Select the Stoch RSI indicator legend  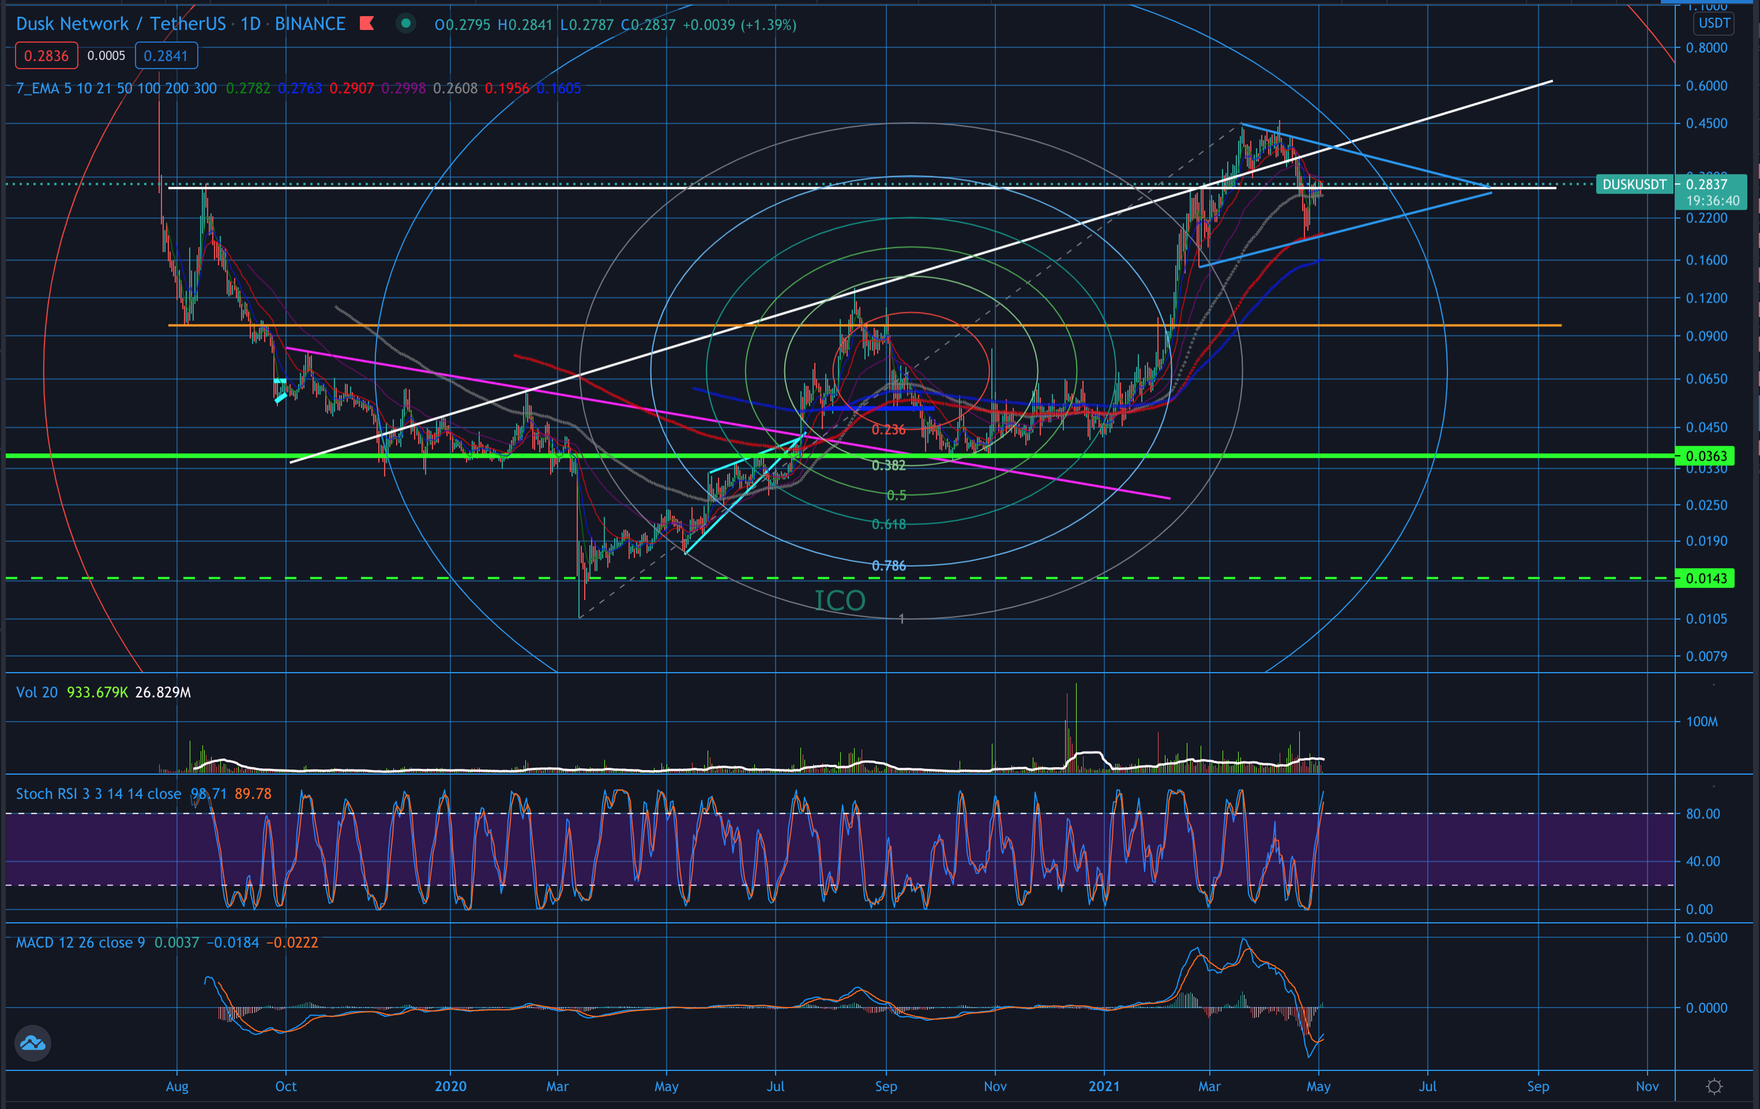pos(98,793)
